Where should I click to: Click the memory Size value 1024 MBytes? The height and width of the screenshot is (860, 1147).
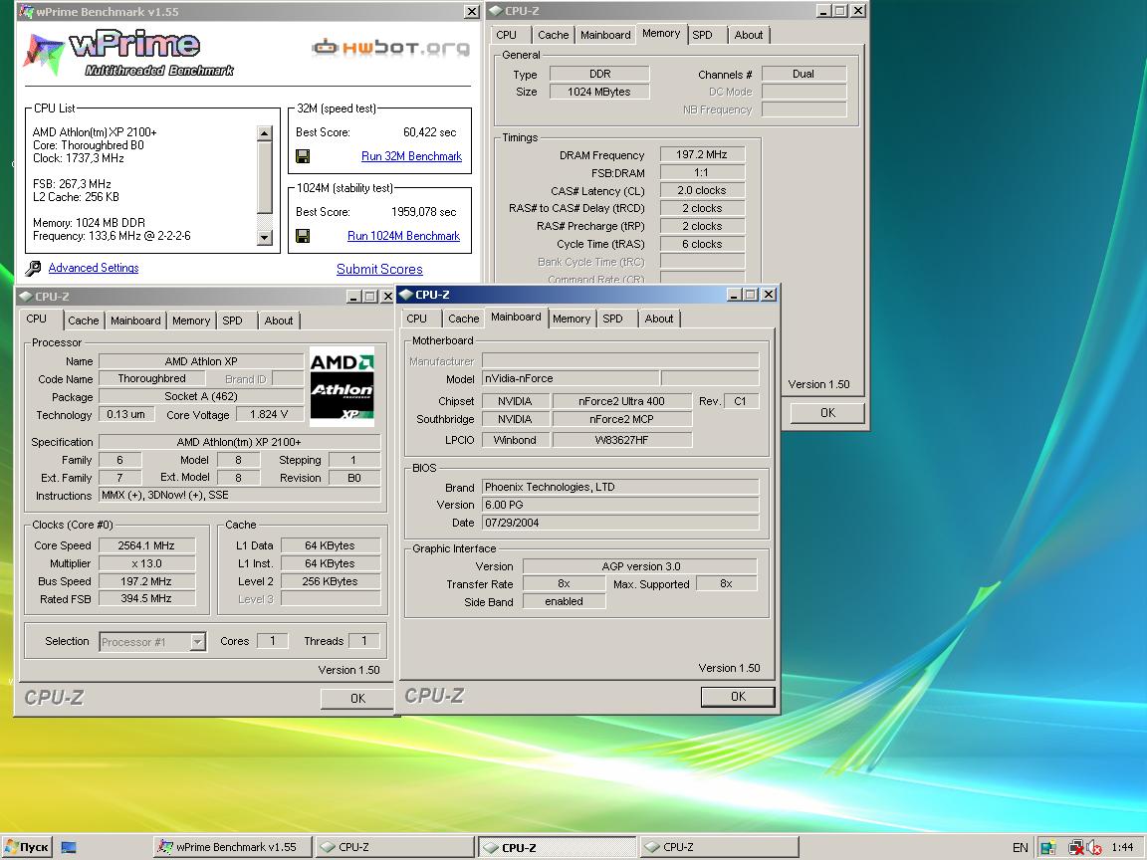(x=599, y=92)
